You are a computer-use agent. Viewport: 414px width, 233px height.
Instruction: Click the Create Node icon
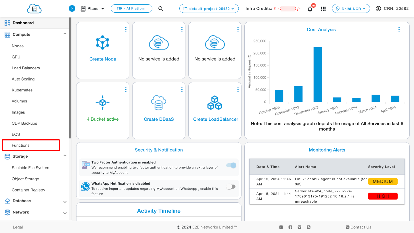tap(103, 42)
